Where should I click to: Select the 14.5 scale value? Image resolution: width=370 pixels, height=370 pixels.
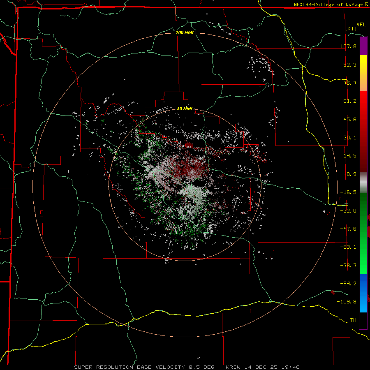pos(350,156)
